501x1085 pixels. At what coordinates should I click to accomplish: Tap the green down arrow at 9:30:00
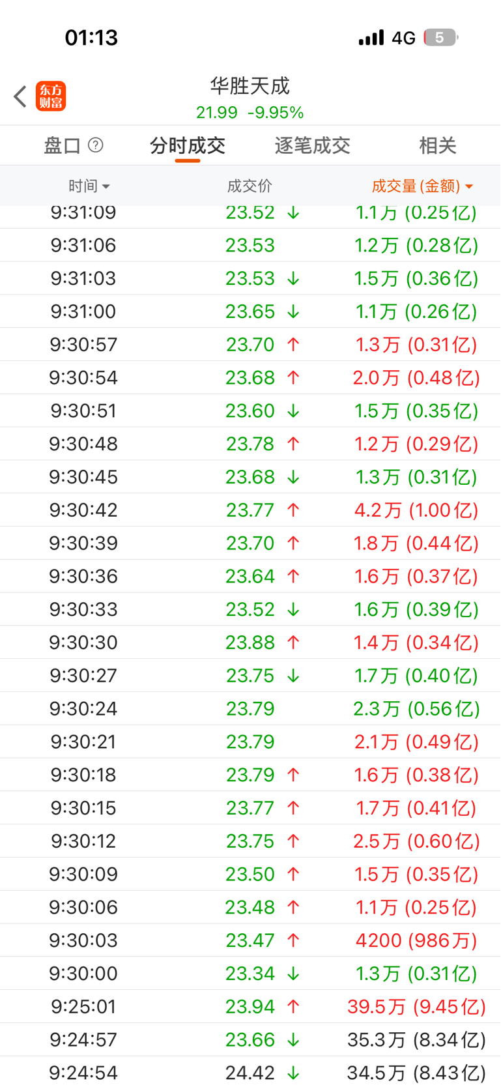[294, 973]
